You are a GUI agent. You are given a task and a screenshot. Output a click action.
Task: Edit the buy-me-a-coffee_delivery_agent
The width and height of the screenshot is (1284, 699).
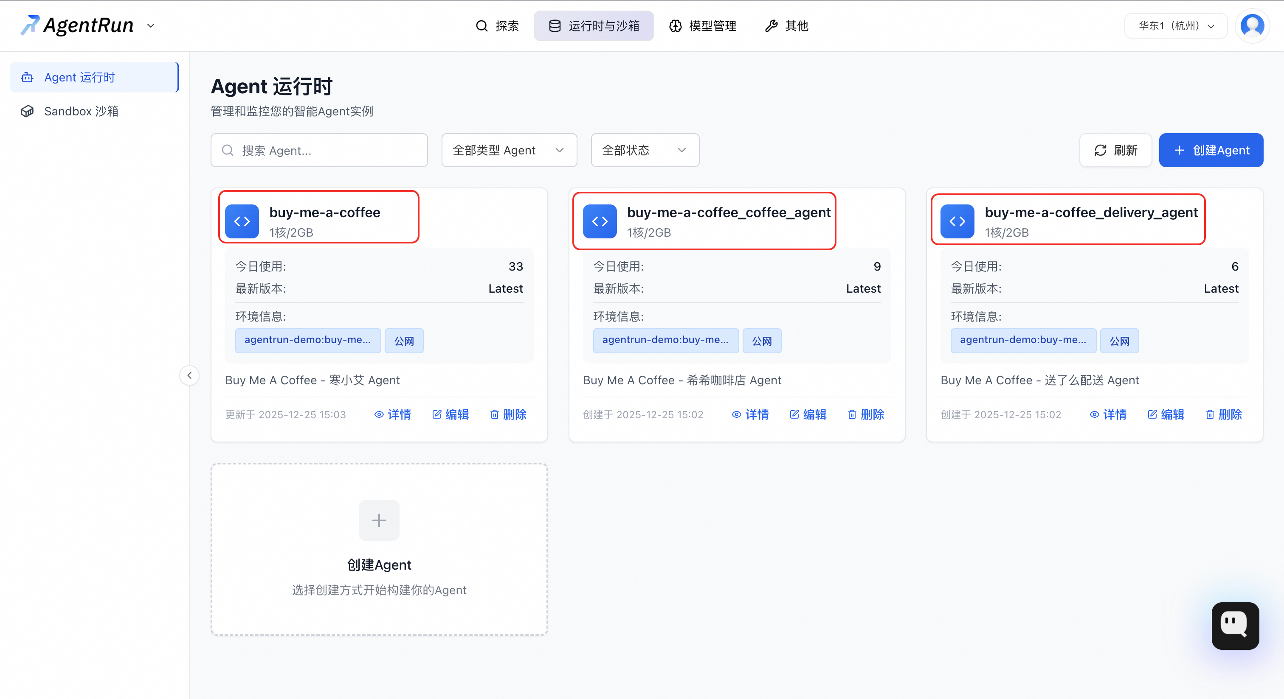coord(1166,414)
